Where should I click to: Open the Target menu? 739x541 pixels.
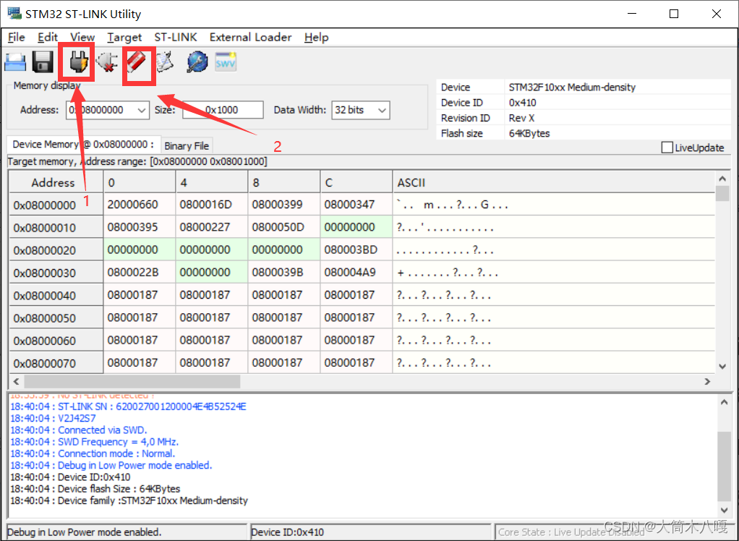click(124, 38)
